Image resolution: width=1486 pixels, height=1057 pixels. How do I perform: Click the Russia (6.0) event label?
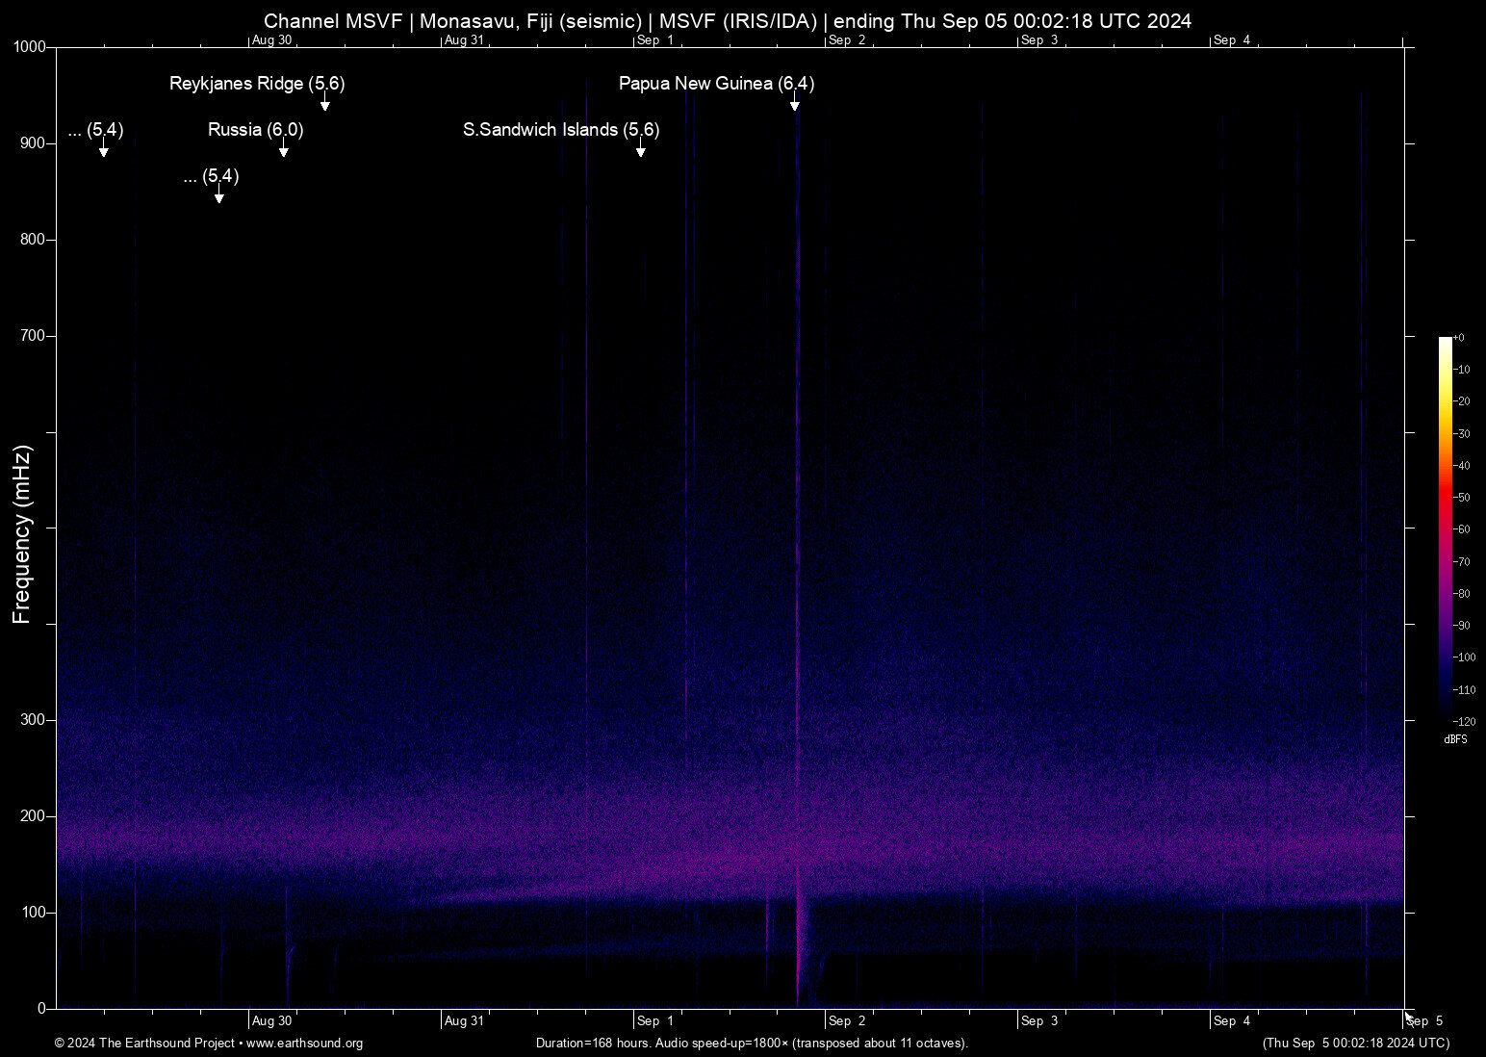tap(254, 130)
